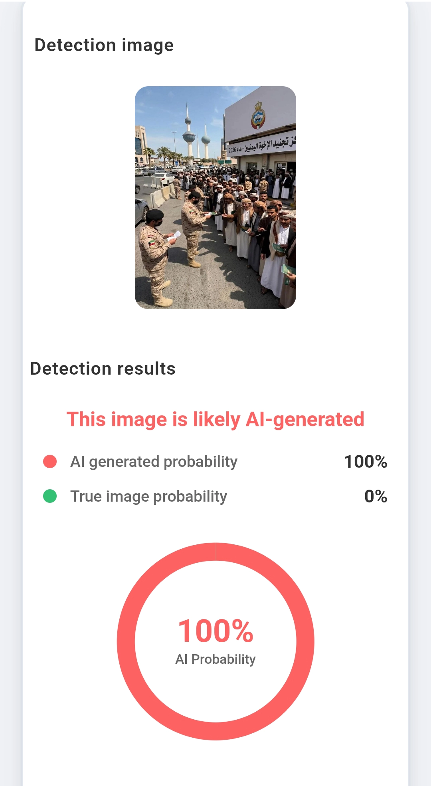Image resolution: width=431 pixels, height=786 pixels.
Task: Click the 100% value beside AI generated probability
Action: point(366,462)
